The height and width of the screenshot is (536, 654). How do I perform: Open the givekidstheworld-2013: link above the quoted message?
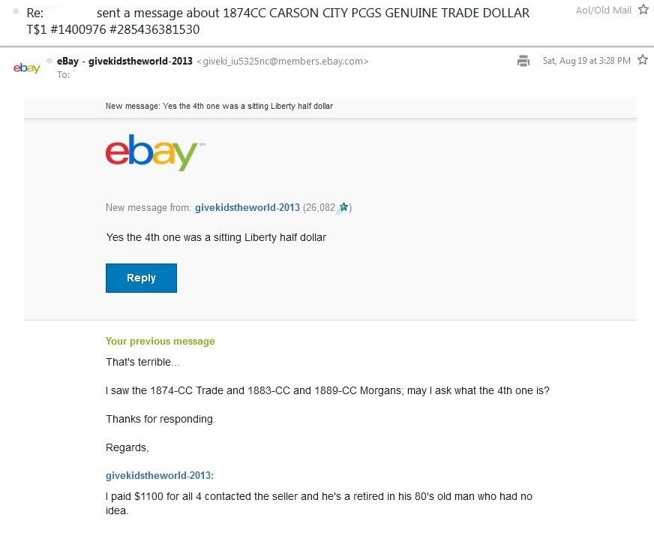160,476
